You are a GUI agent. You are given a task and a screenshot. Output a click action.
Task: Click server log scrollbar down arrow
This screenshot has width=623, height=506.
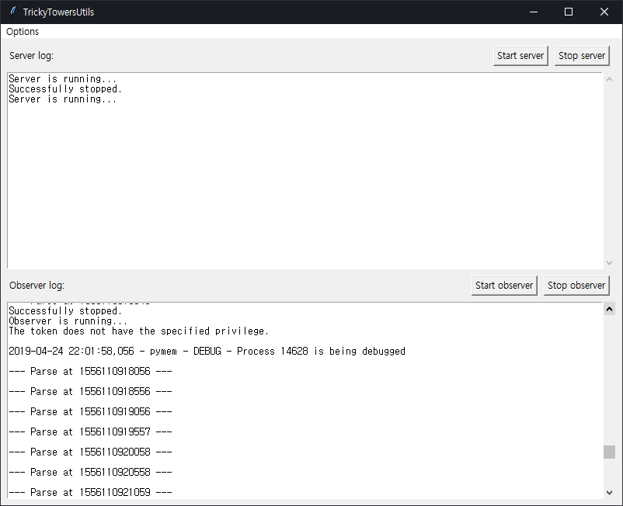coord(609,263)
